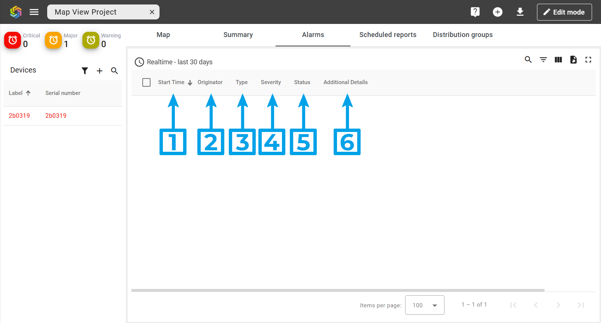Click the download icon in header
Image resolution: width=601 pixels, height=323 pixels.
(520, 12)
